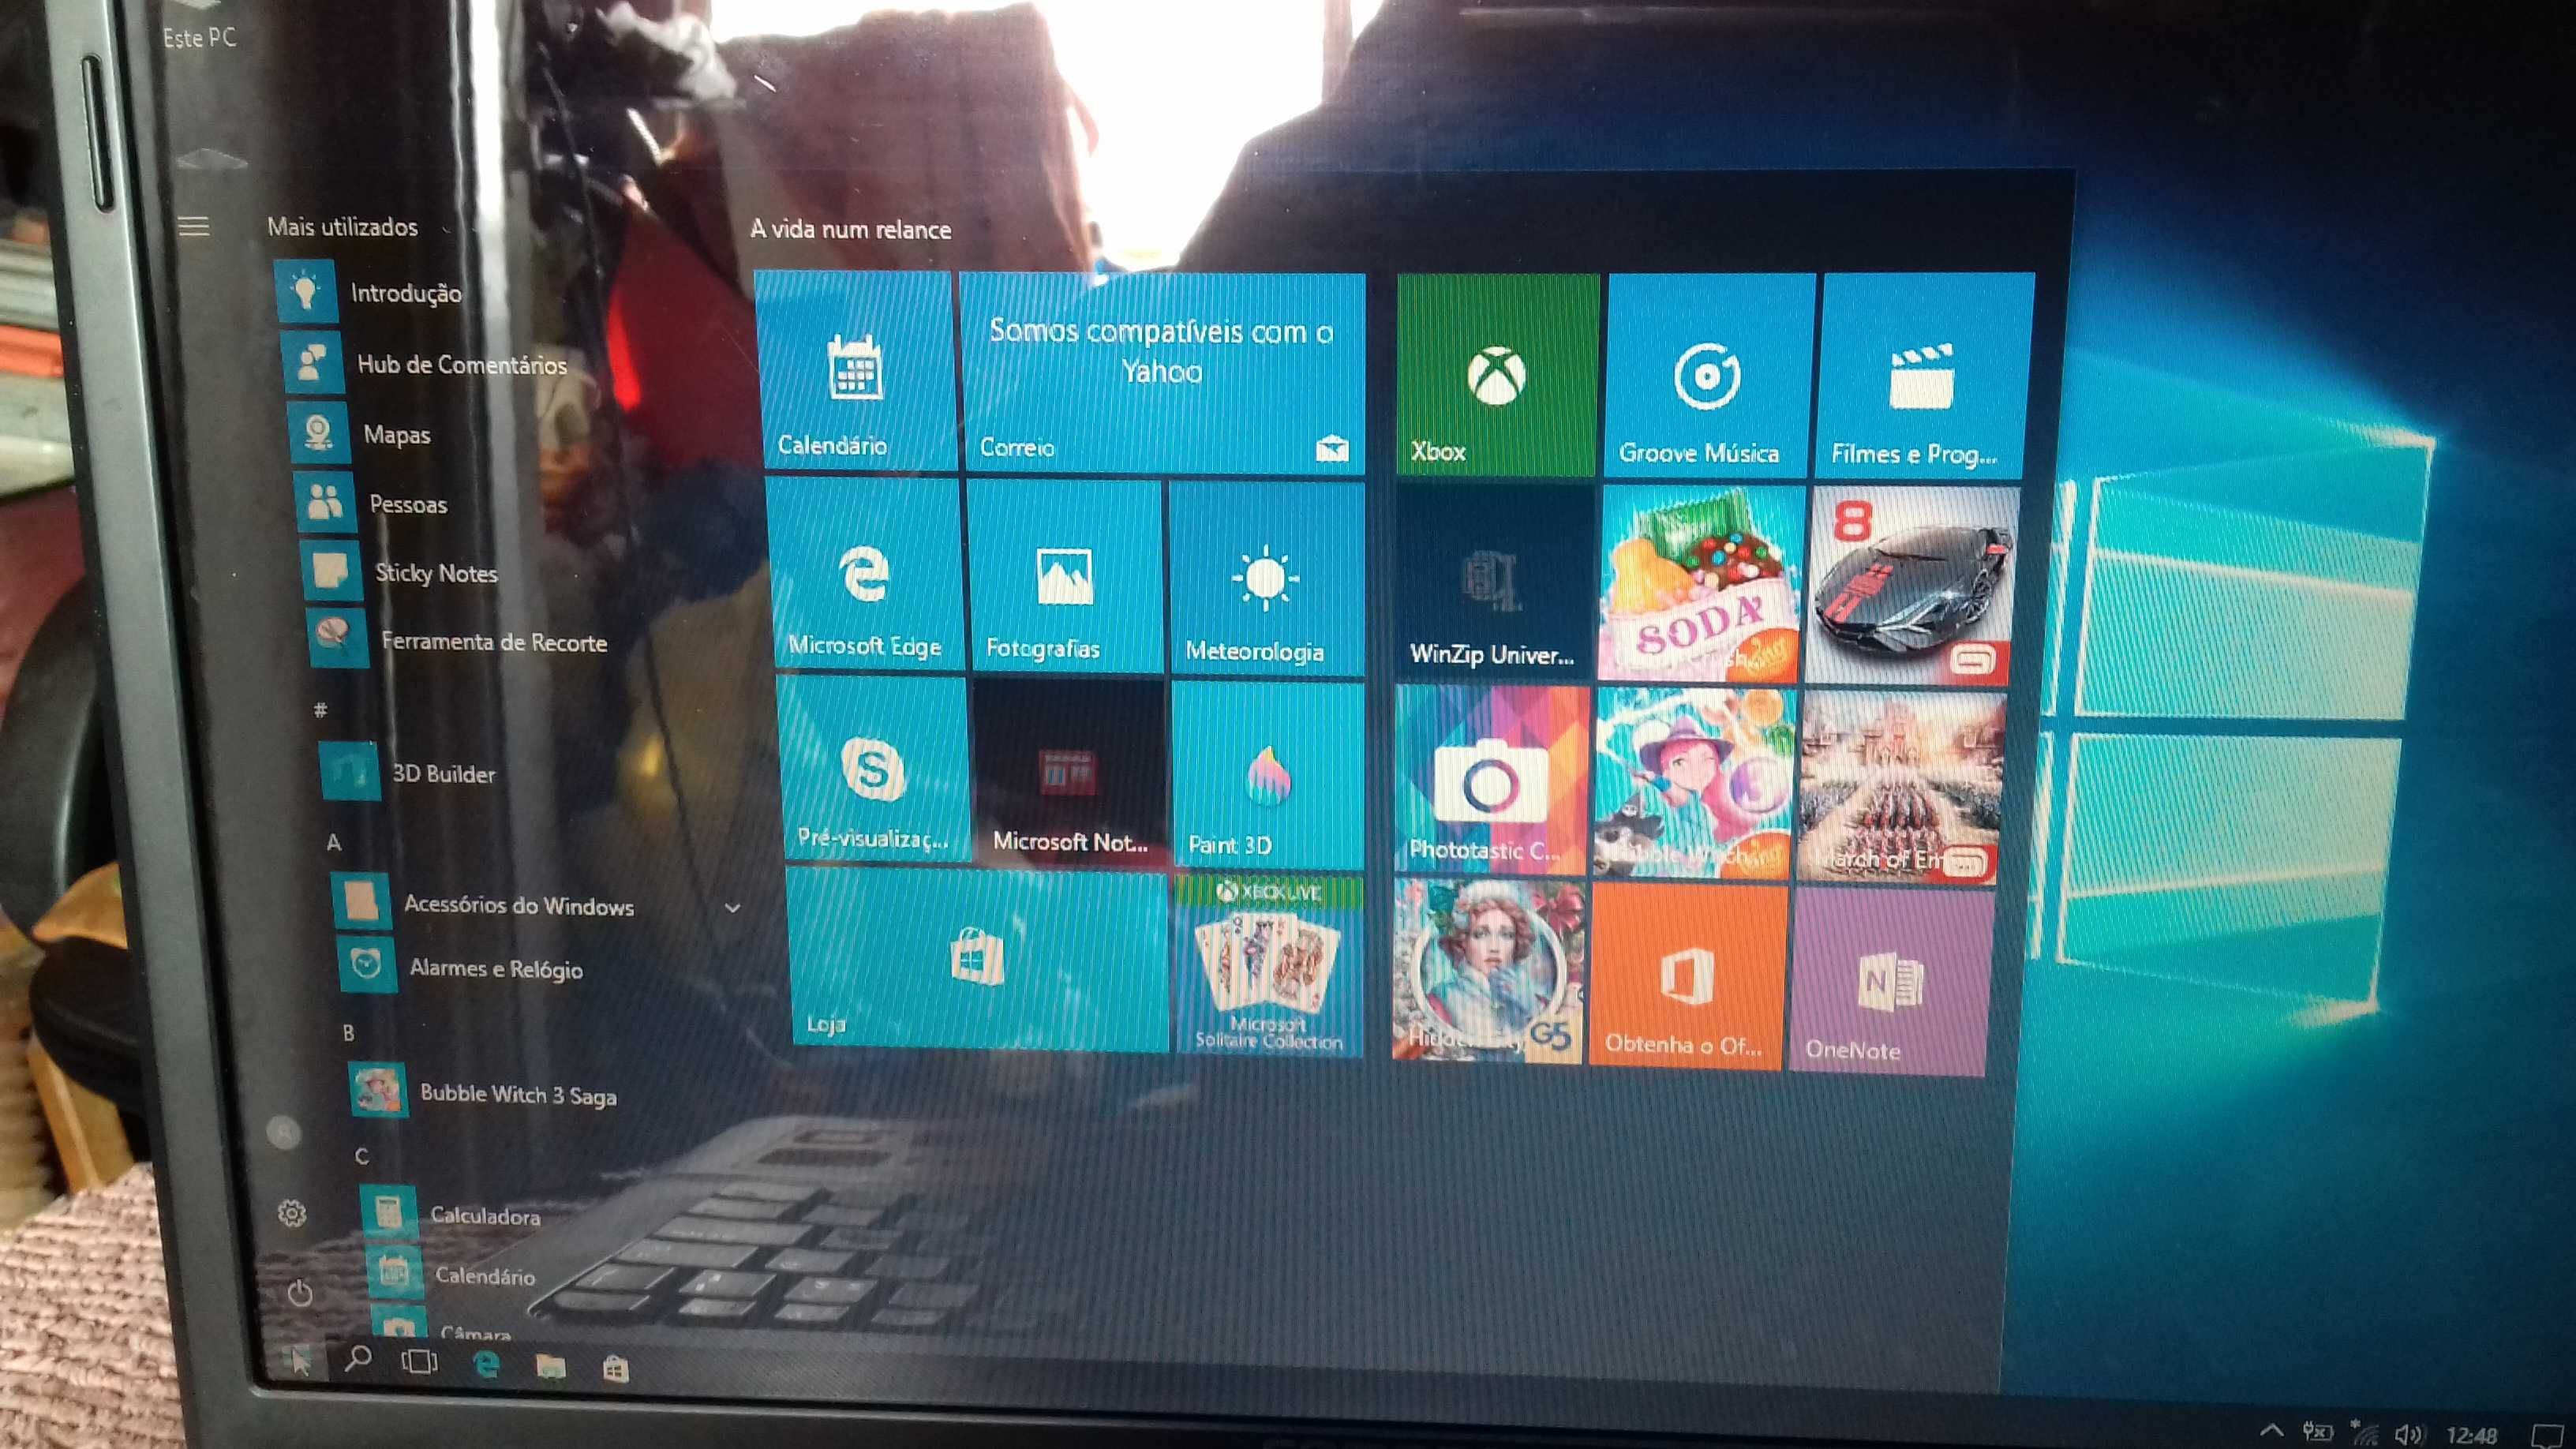Launch Bubble Witch 3 Saga from list

[x=485, y=1092]
